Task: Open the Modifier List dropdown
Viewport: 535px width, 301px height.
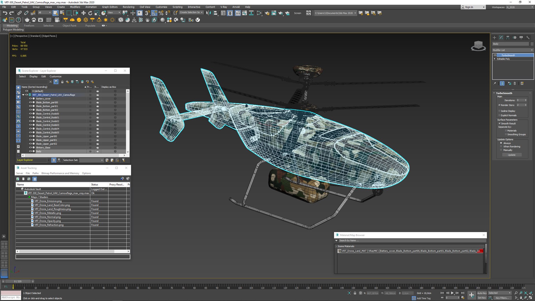Action: click(513, 50)
